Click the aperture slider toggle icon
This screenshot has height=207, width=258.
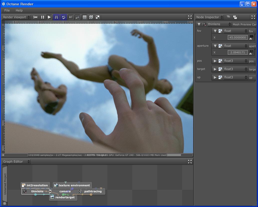point(251,52)
